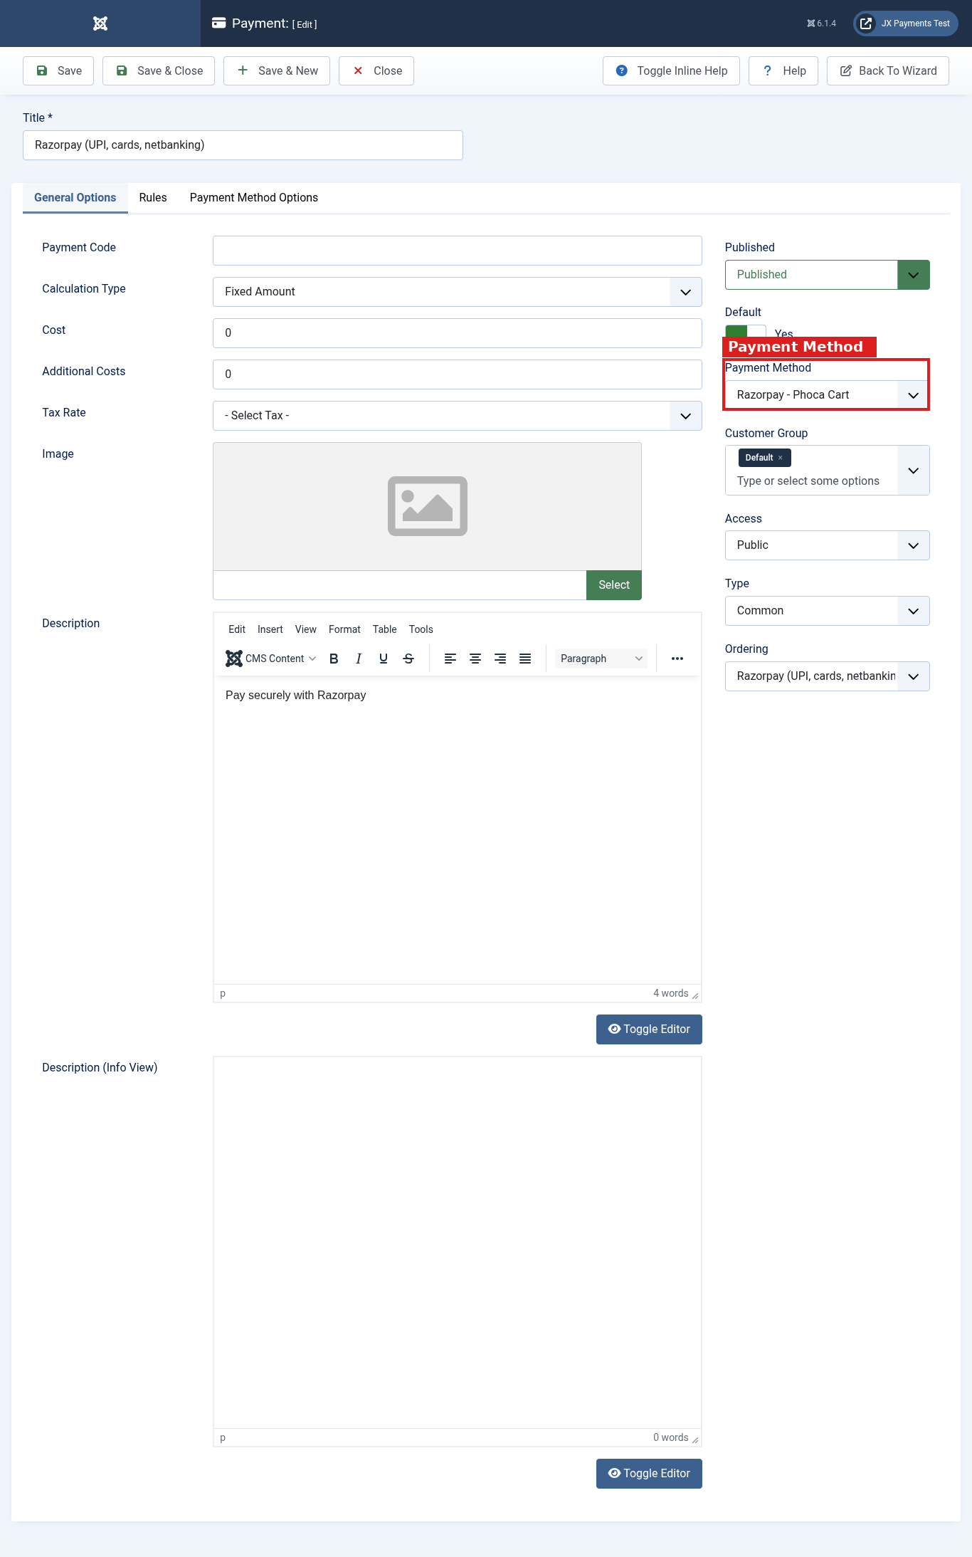The height and width of the screenshot is (1557, 972).
Task: Click the Underline formatting icon
Action: pyautogui.click(x=384, y=659)
